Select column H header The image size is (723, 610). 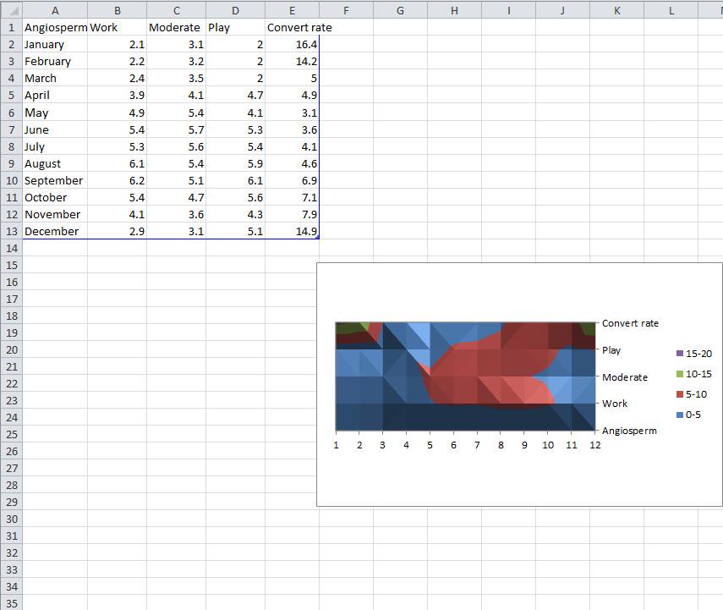(x=454, y=10)
